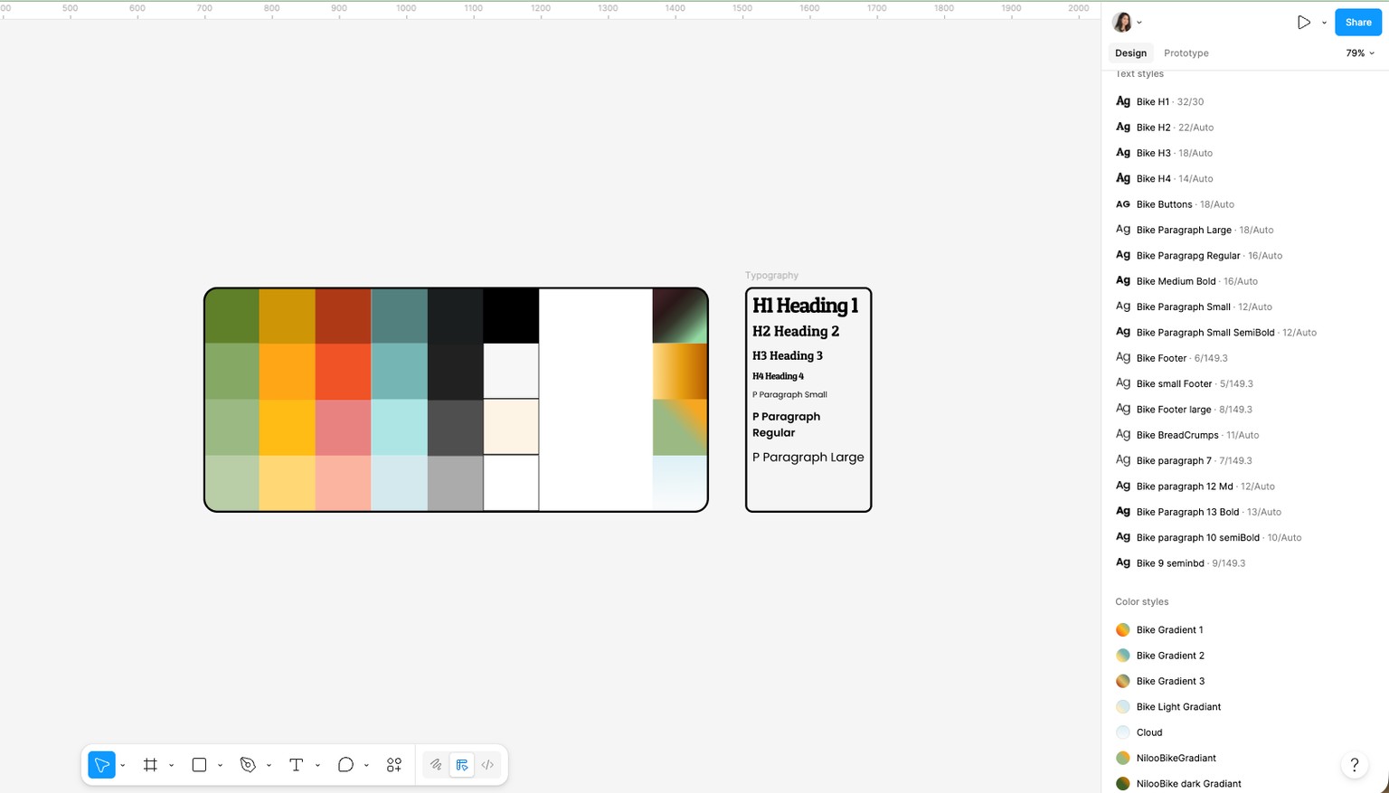Select the Frame tool
The width and height of the screenshot is (1389, 793).
pos(150,765)
